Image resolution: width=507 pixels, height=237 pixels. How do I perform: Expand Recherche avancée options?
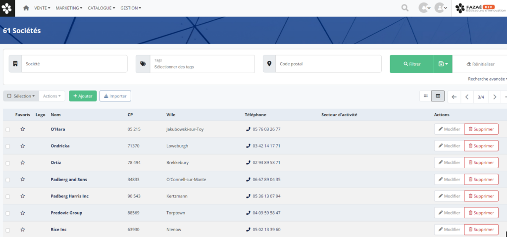click(487, 79)
